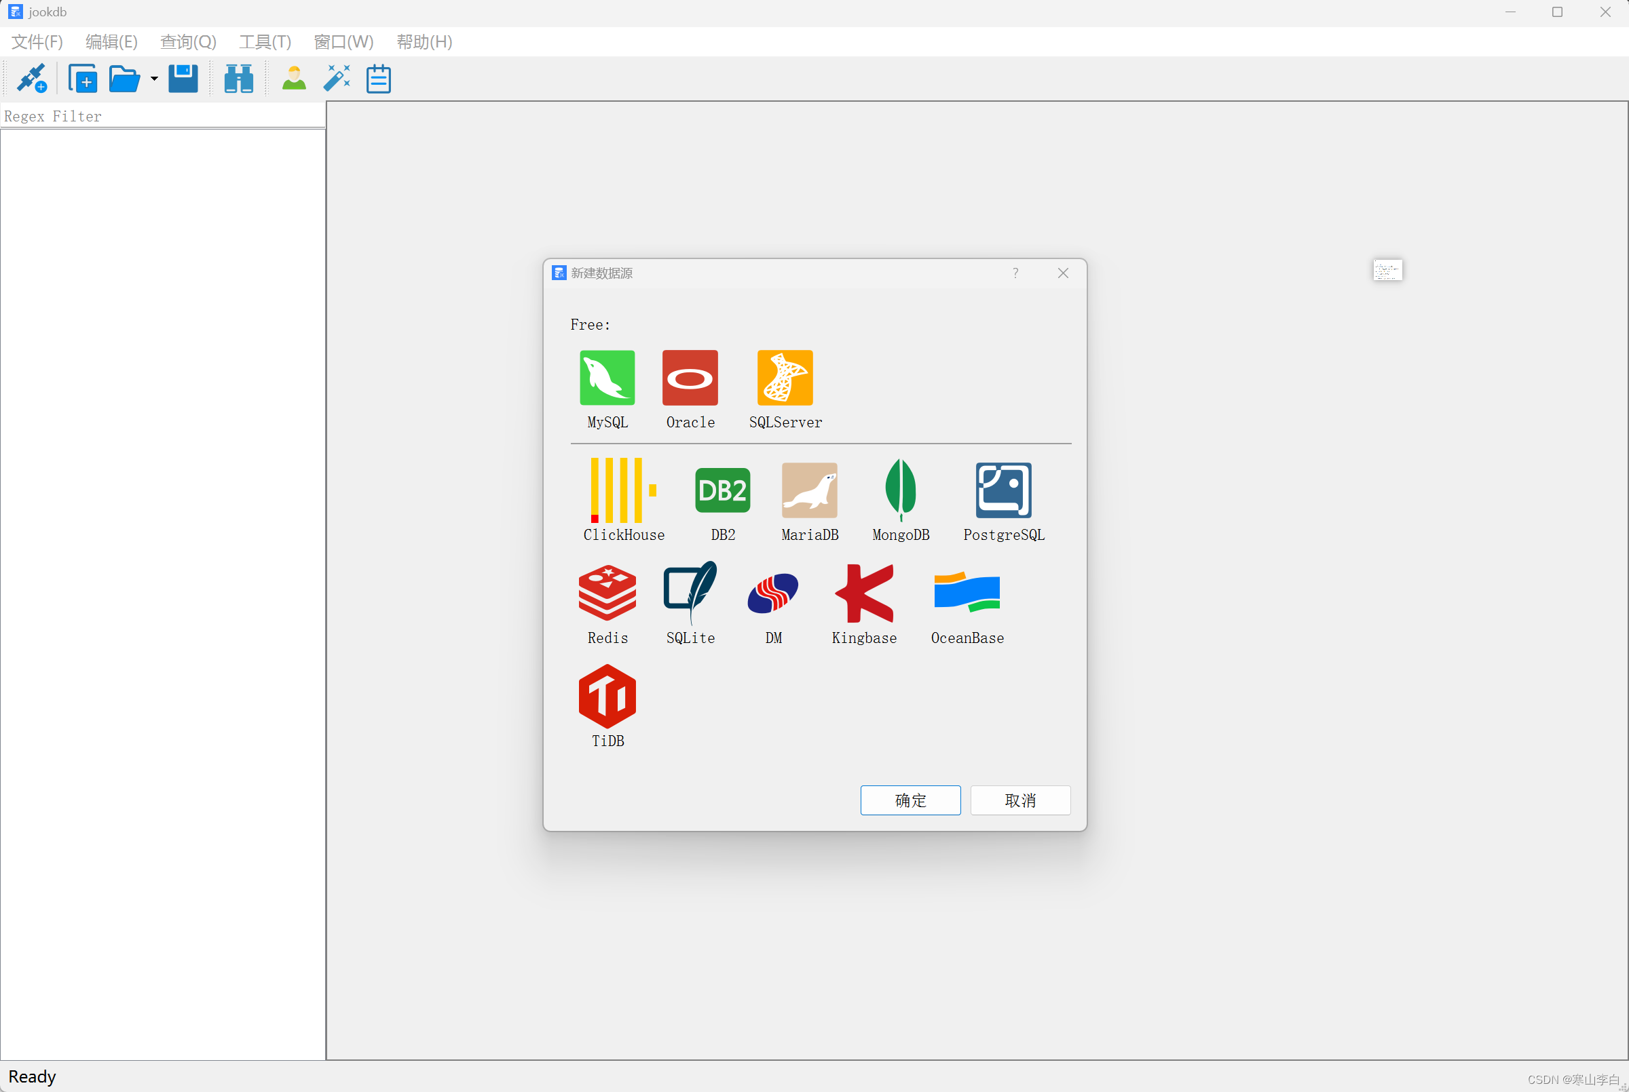Close the 新建数据源 dialog

click(x=1062, y=273)
